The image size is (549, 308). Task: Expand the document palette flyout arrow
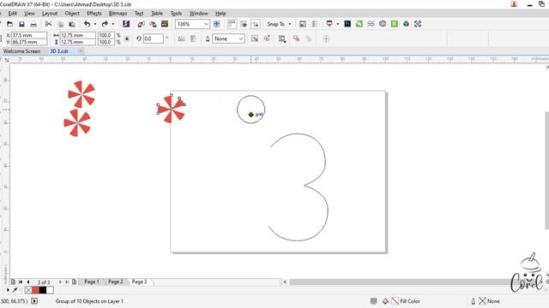coord(8,290)
